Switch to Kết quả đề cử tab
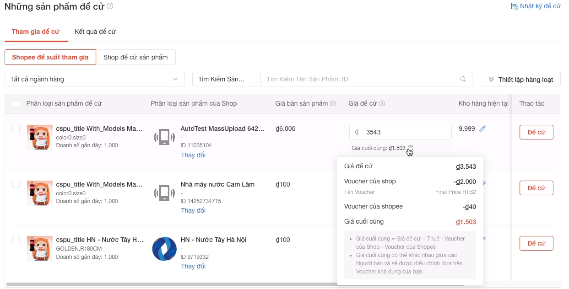This screenshot has height=289, width=569. click(x=95, y=32)
